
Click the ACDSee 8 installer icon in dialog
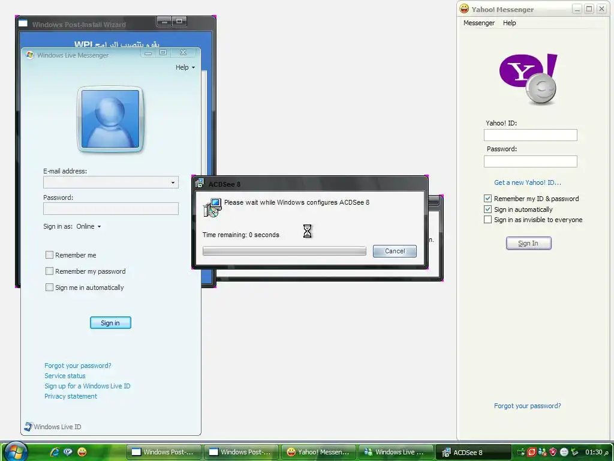(x=212, y=207)
